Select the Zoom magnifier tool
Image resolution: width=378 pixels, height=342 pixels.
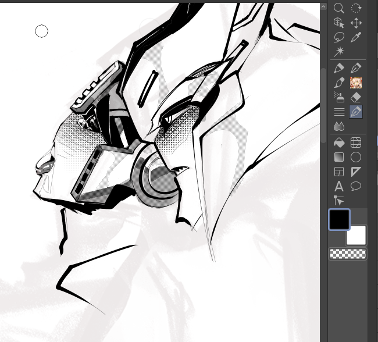pyautogui.click(x=339, y=8)
